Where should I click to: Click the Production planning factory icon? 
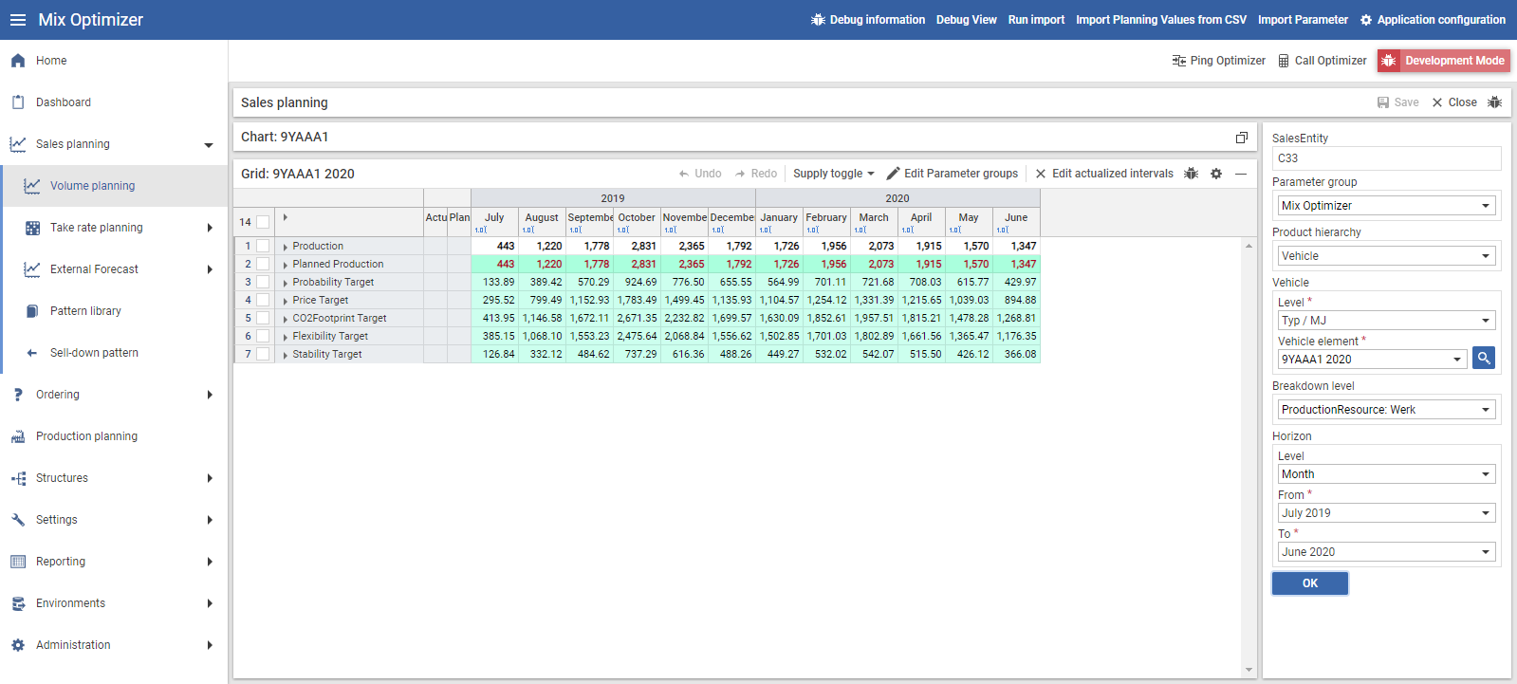18,436
